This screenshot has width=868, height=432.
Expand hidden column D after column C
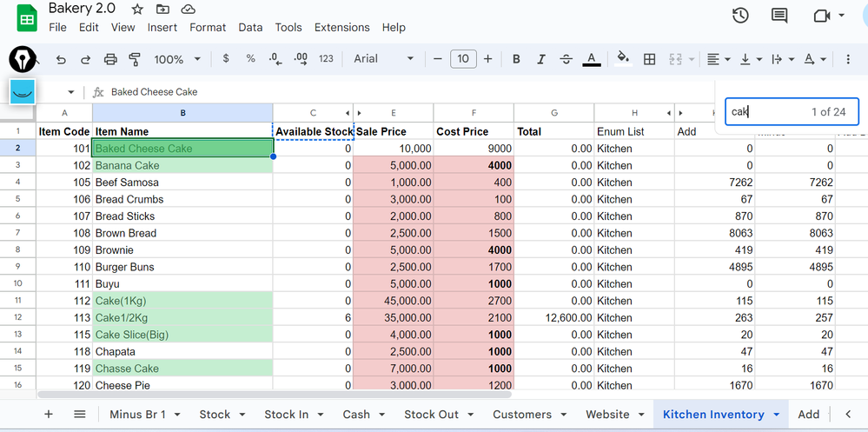tap(348, 113)
